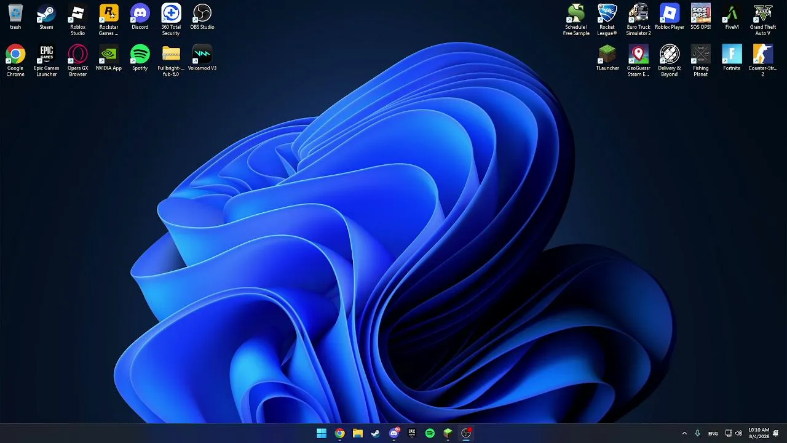Select the Delivery & Beyond desktop icon
This screenshot has height=443, width=787.
pyautogui.click(x=670, y=61)
